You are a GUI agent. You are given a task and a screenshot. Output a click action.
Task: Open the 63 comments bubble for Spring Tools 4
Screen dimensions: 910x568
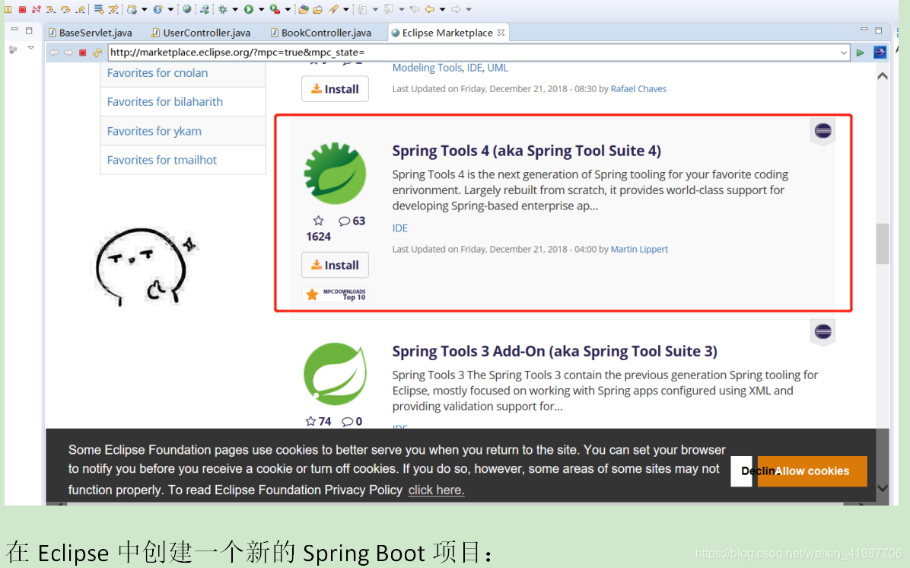tap(352, 221)
